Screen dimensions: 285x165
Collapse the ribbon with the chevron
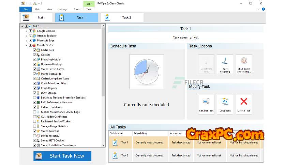[258, 9]
